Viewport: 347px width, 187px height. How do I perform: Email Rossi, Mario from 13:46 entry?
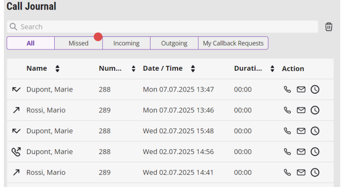click(301, 110)
